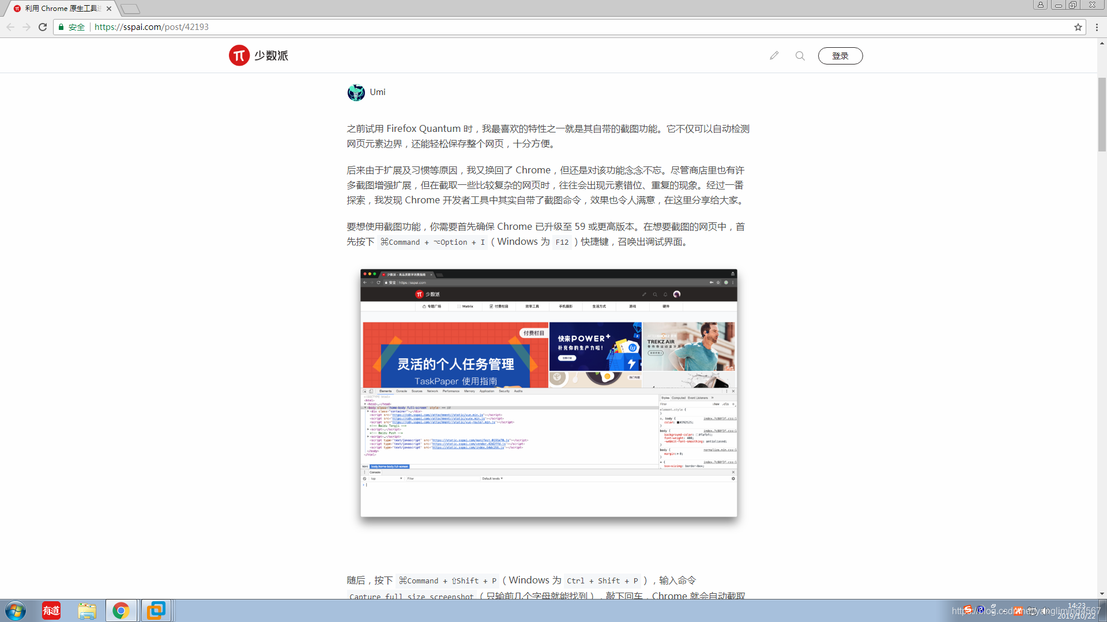This screenshot has height=622, width=1107.
Task: Reload the page with refresh icon
Action: click(x=43, y=27)
